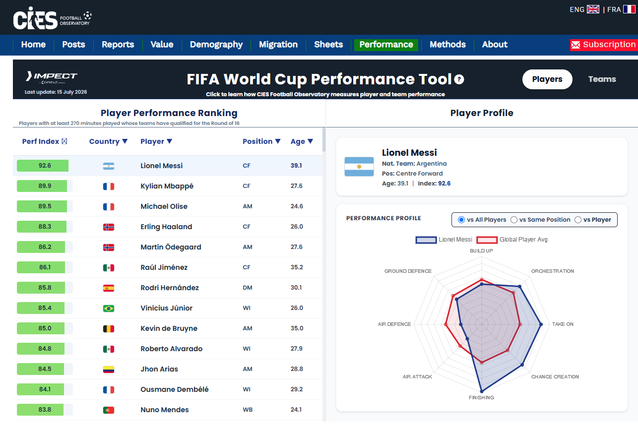This screenshot has height=434, width=638.
Task: Visit the About page
Action: [495, 45]
